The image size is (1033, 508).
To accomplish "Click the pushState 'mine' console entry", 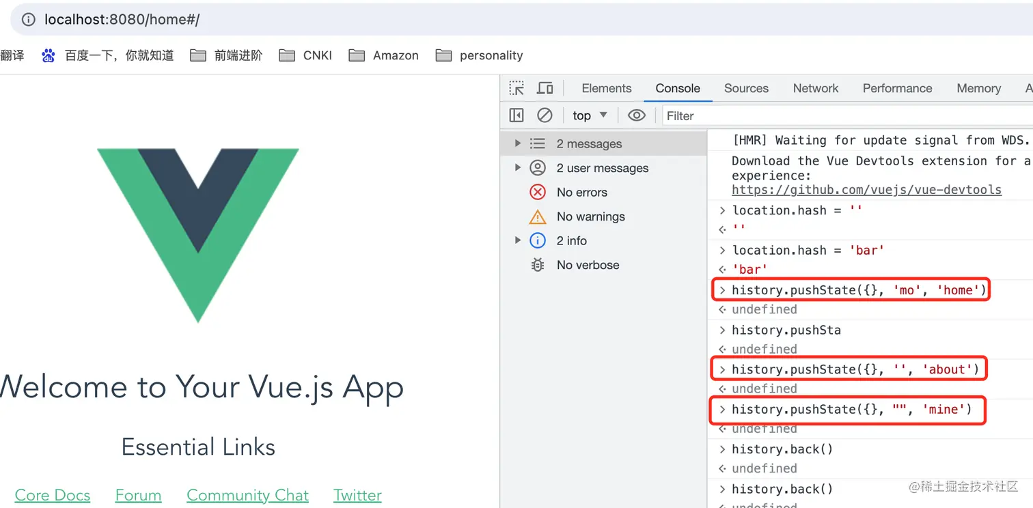I will [x=851, y=409].
